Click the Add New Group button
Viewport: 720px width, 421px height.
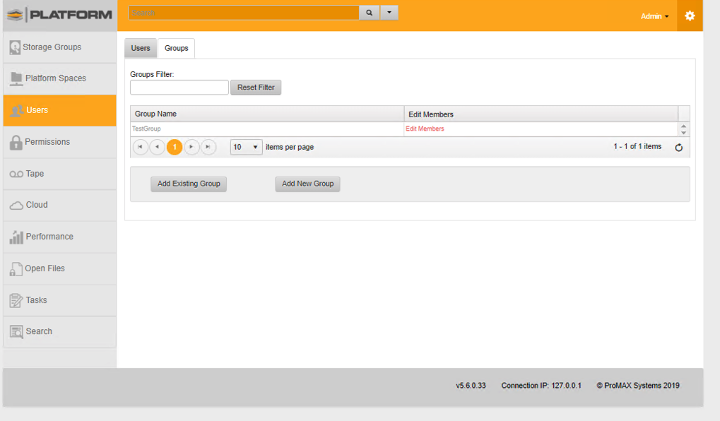click(x=307, y=184)
